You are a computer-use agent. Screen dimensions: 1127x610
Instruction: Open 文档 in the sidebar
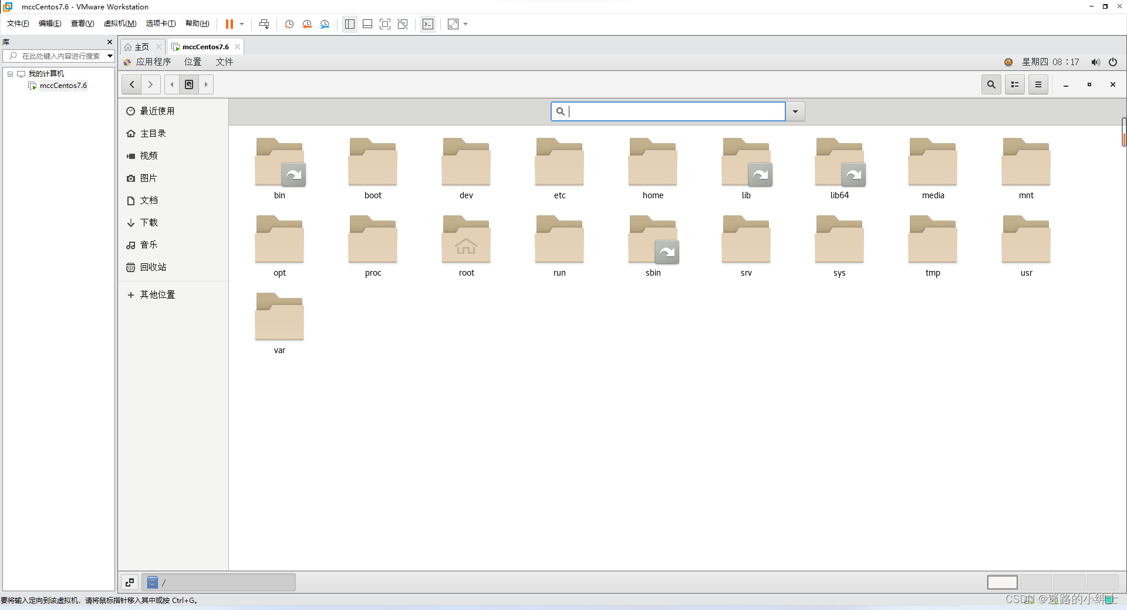click(x=173, y=200)
